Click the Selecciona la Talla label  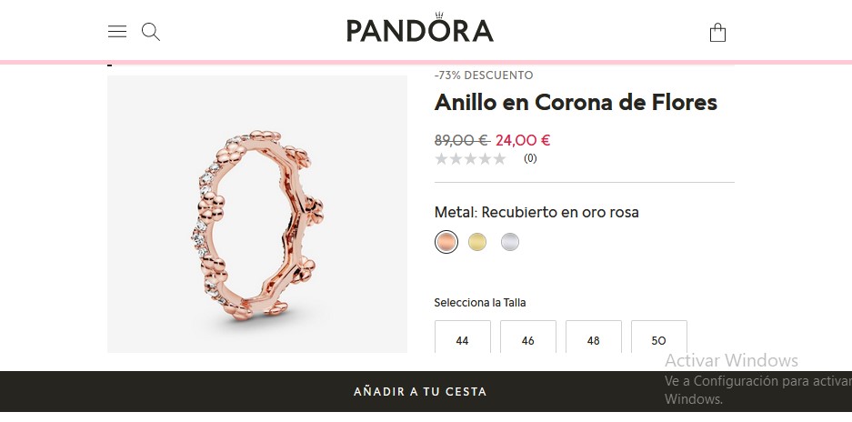point(480,303)
